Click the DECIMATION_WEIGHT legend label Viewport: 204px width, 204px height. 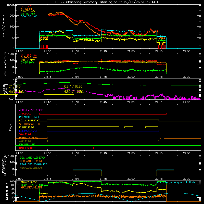point(32,161)
